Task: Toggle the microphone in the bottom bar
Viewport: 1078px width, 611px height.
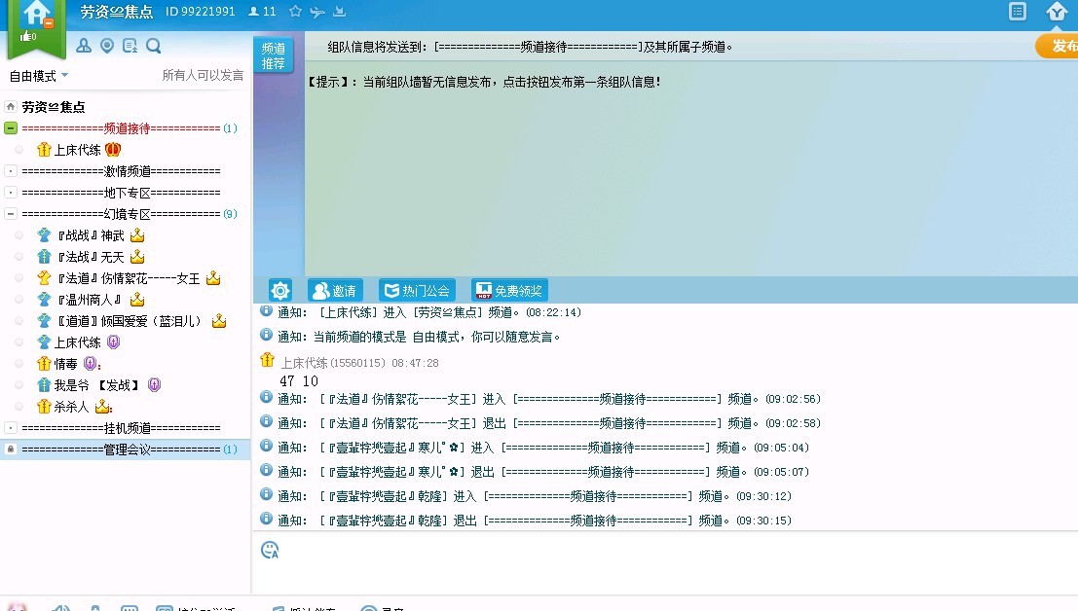Action: [x=94, y=606]
